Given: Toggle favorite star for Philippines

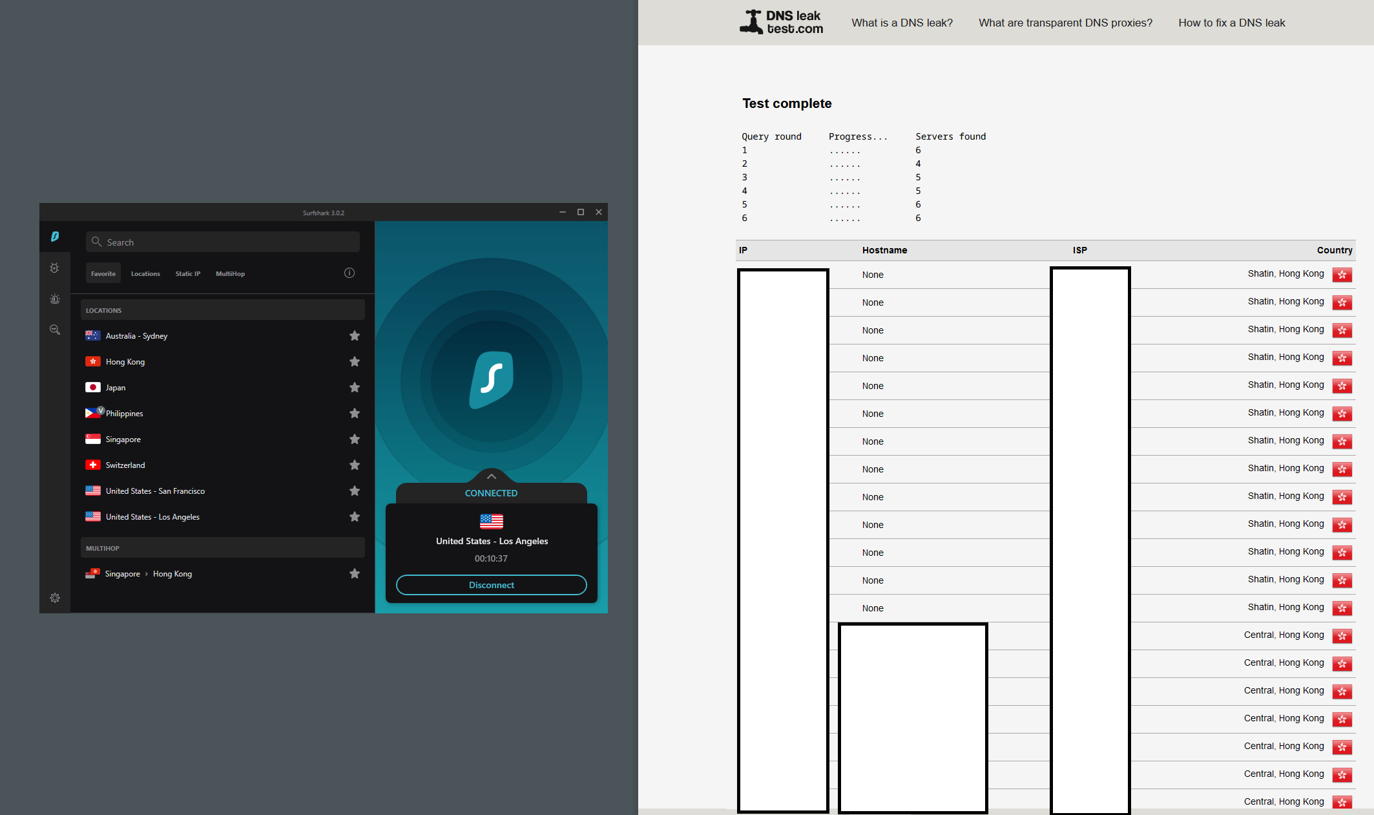Looking at the screenshot, I should coord(355,413).
